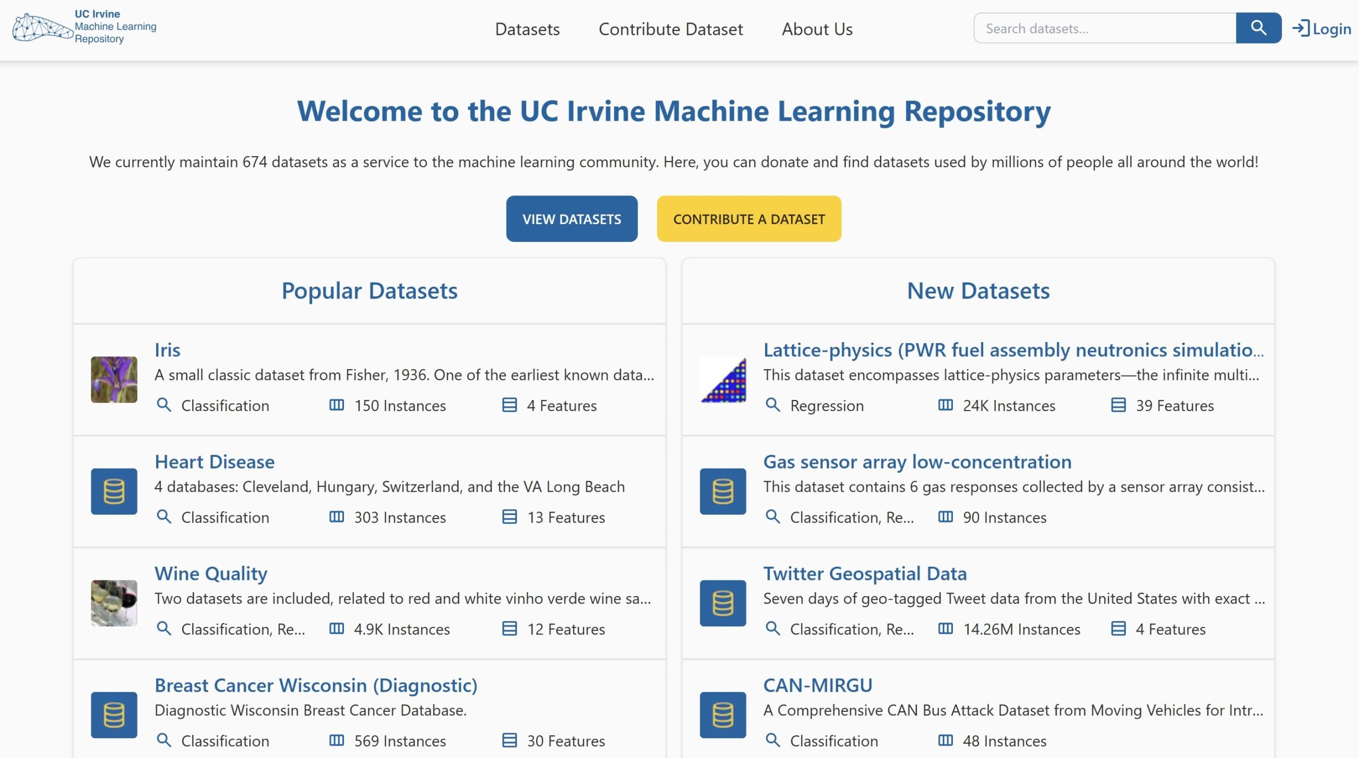Click the Popular Datasets heading

[369, 291]
